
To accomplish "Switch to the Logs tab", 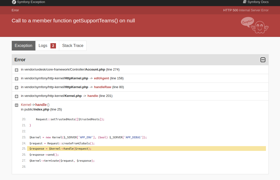I will (43, 45).
